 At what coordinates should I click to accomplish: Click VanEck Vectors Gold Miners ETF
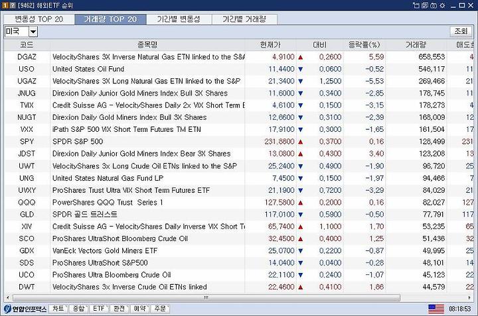[105, 251]
